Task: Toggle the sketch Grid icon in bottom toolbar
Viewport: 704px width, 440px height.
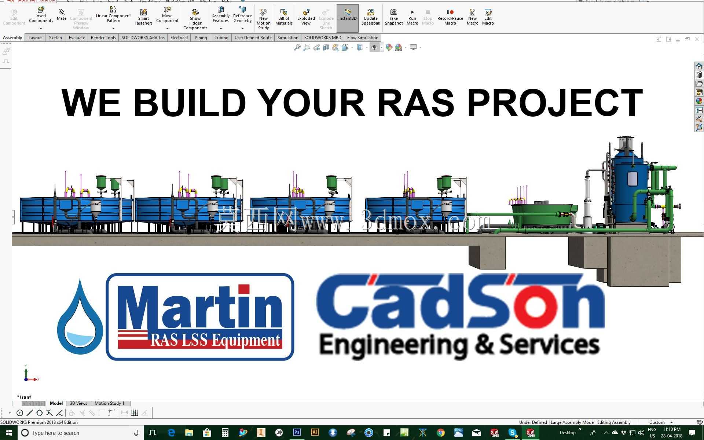Action: point(135,413)
